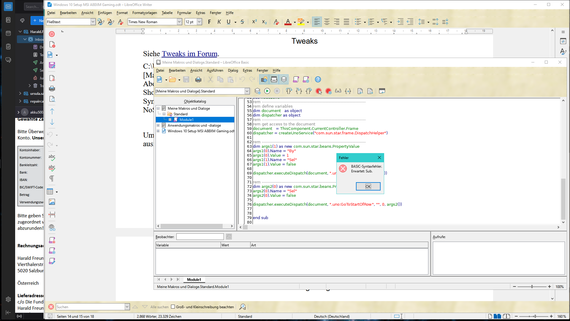This screenshot has height=321, width=570.
Task: Open the Tabelle menu in Writer
Action: (167, 13)
